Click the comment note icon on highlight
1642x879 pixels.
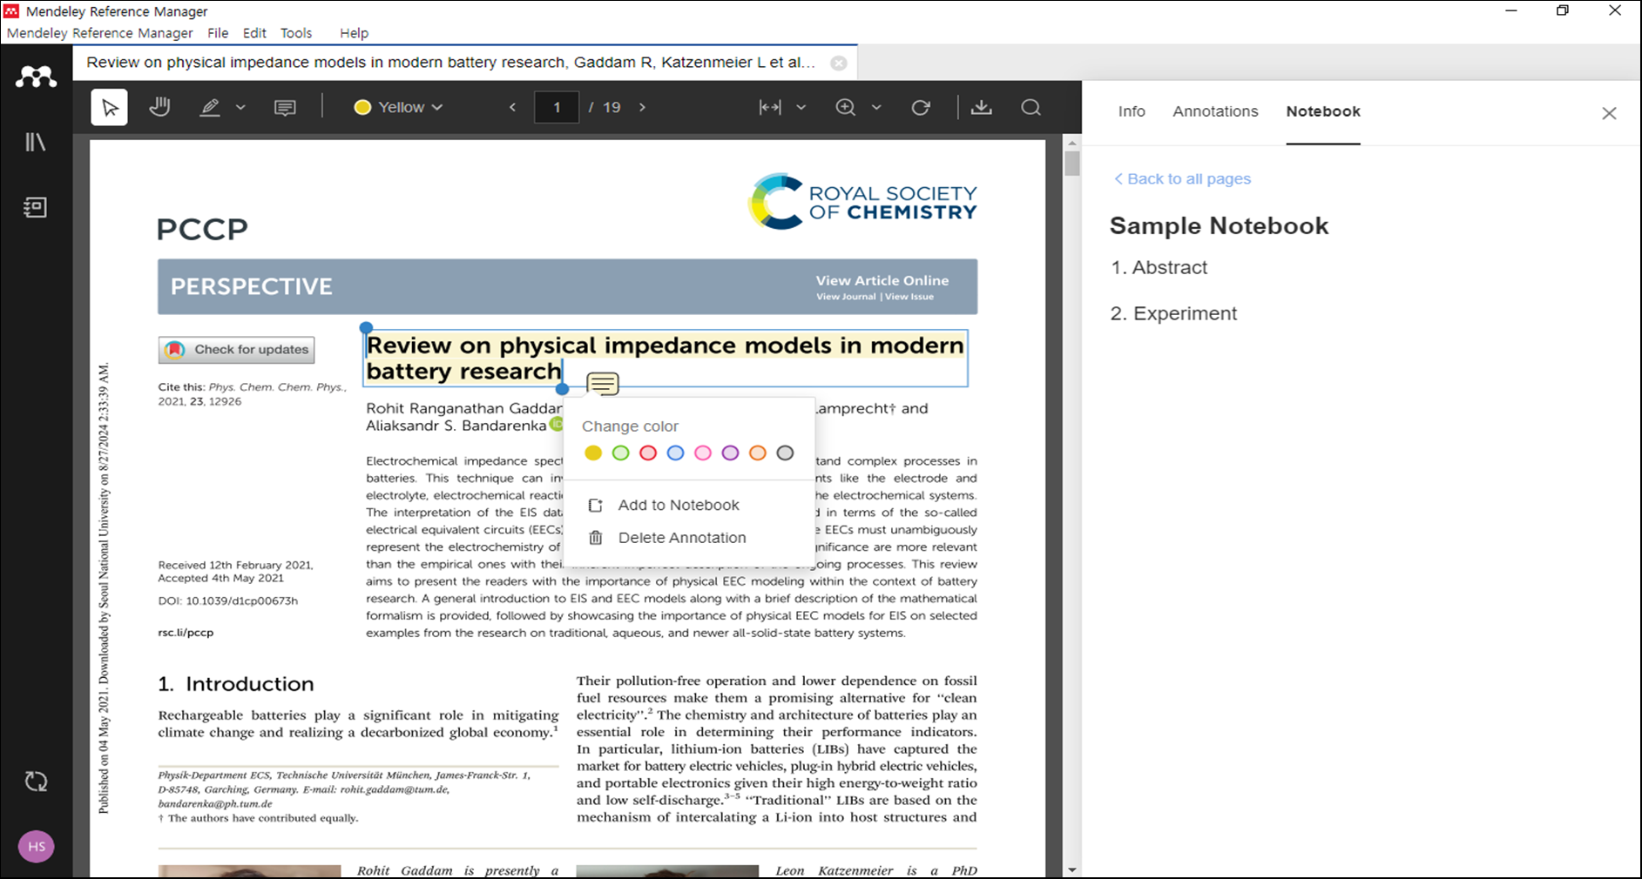pyautogui.click(x=603, y=384)
